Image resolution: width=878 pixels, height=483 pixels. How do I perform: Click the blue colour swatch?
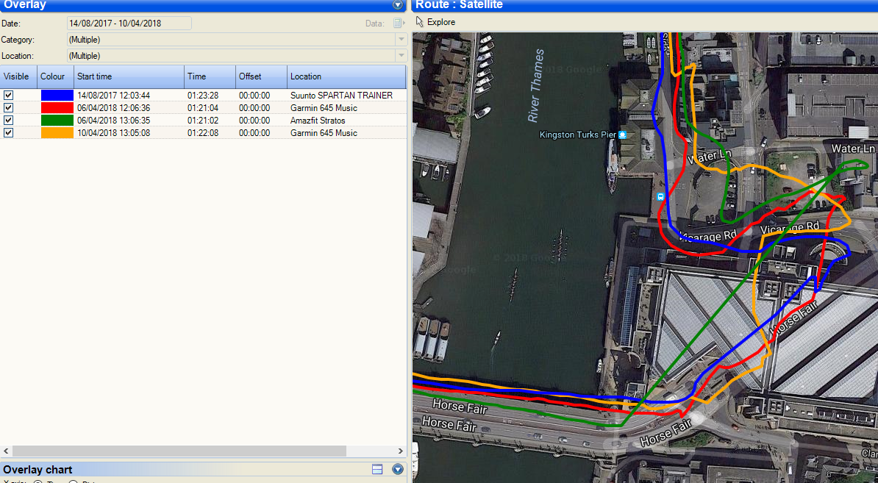[x=57, y=95]
